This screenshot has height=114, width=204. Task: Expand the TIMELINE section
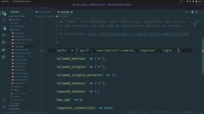point(15,109)
